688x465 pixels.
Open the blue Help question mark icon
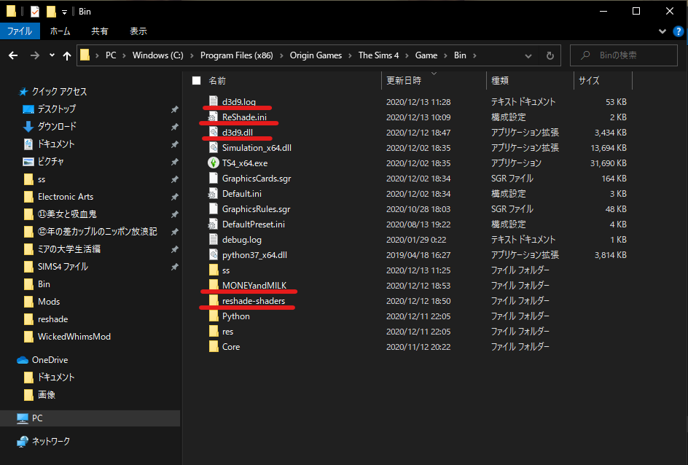point(677,31)
